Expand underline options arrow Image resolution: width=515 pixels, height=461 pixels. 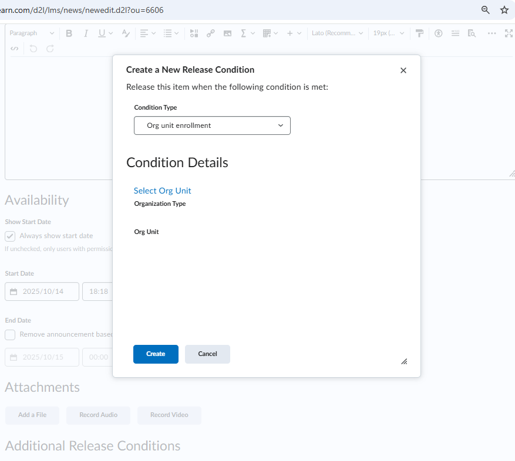110,33
